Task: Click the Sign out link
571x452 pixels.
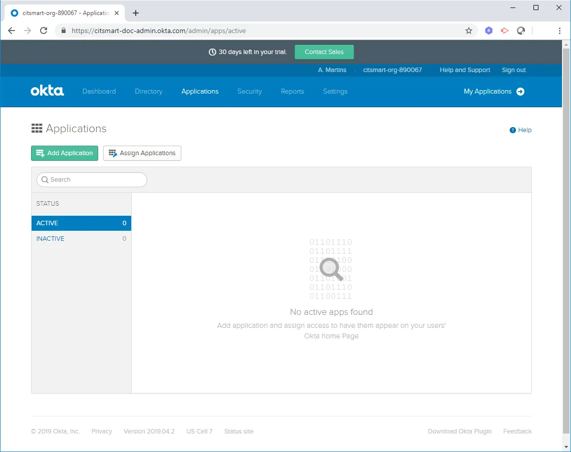Action: tap(514, 70)
